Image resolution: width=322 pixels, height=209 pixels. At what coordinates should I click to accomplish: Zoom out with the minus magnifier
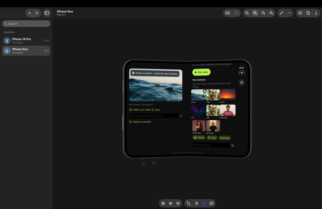[x=247, y=13]
